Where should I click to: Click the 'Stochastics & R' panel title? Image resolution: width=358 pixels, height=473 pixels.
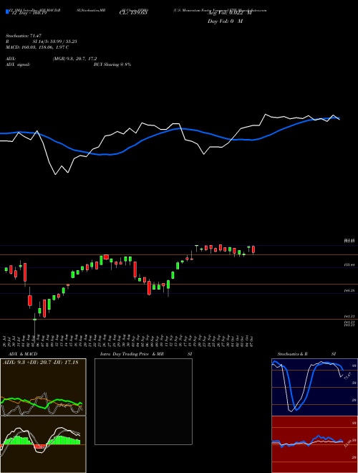292,354
